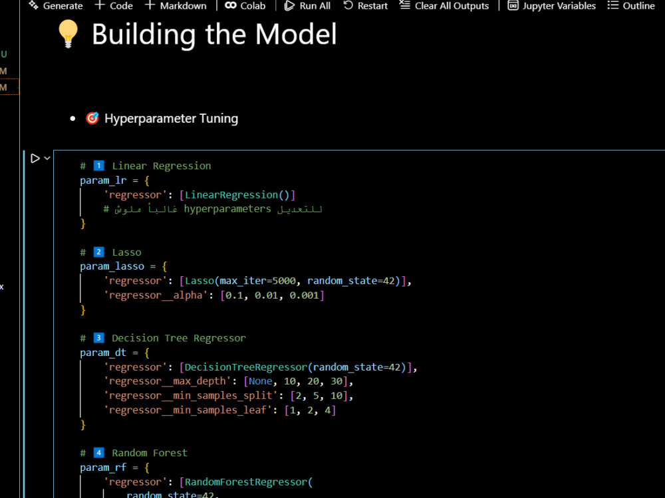This screenshot has height=498, width=665.
Task: Open notebook in Colab
Action: point(245,5)
